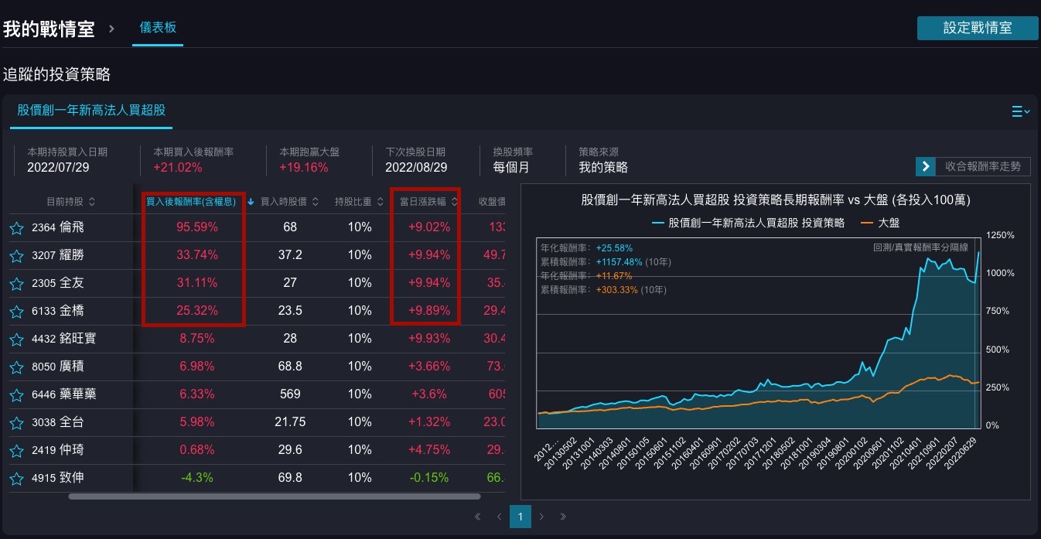
Task: Star the 3207 耀勝 stock row
Action: point(16,255)
